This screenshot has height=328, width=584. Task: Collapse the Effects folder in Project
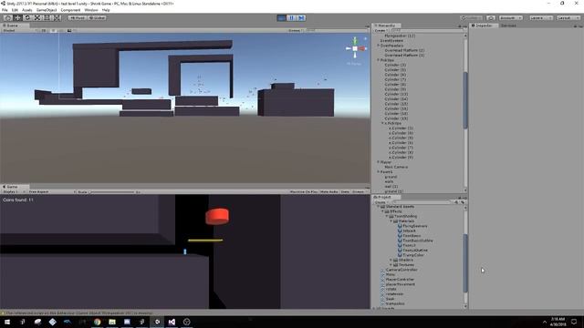pos(382,211)
